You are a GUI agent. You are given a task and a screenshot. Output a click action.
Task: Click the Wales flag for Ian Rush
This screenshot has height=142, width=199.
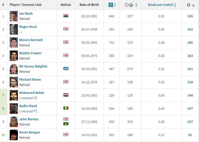click(x=66, y=16)
